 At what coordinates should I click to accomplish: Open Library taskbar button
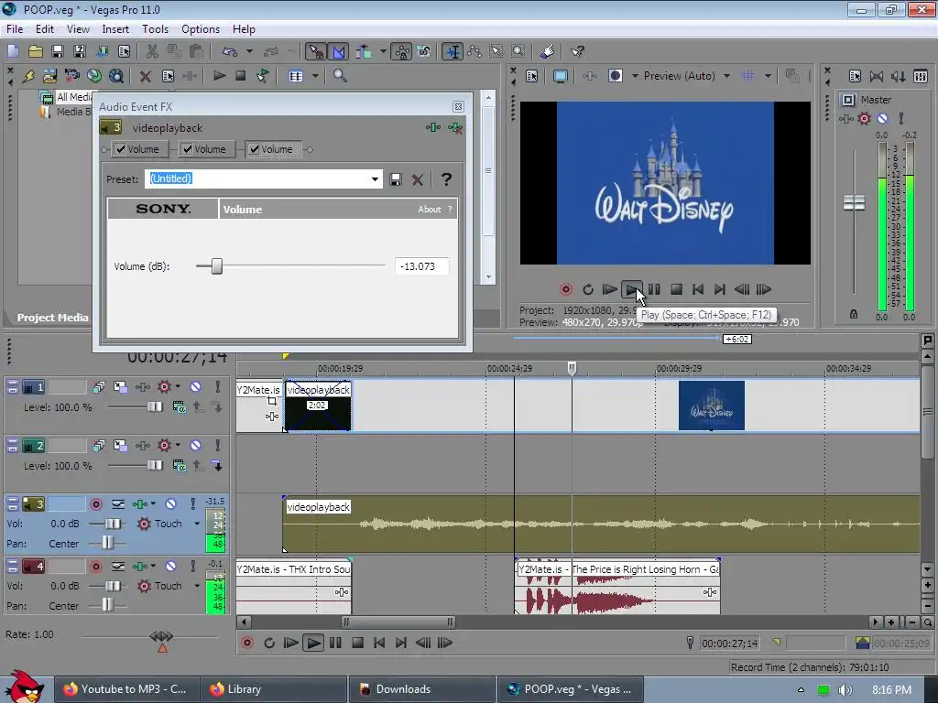coord(273,689)
